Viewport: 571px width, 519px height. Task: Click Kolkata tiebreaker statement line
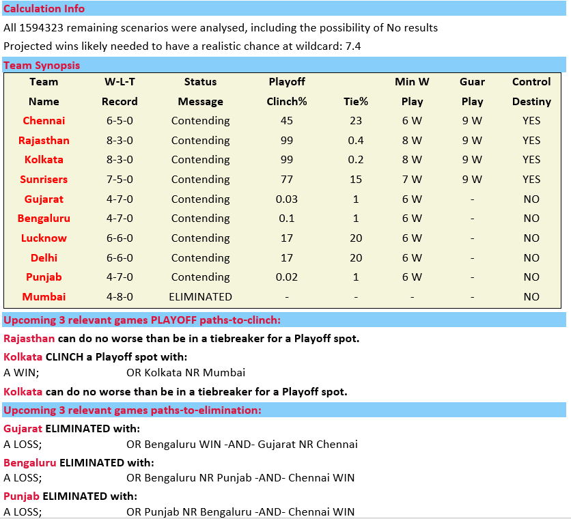(175, 391)
